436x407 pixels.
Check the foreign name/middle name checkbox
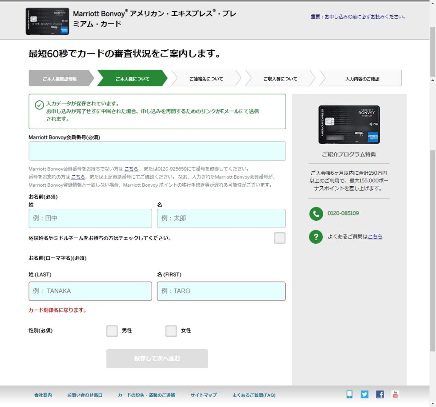279,238
